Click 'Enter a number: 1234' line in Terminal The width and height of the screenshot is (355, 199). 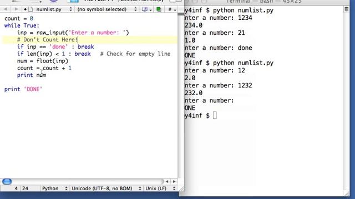pyautogui.click(x=218, y=18)
